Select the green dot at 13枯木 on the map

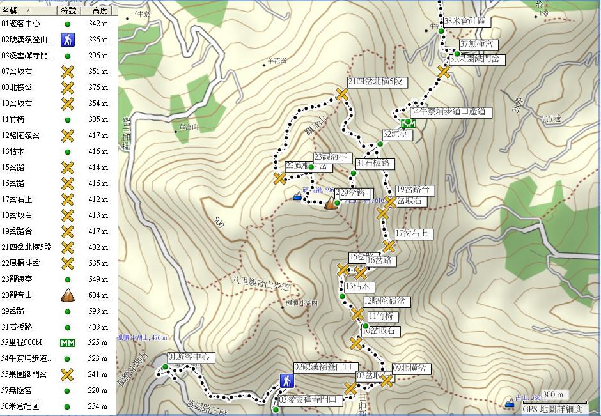click(x=342, y=297)
